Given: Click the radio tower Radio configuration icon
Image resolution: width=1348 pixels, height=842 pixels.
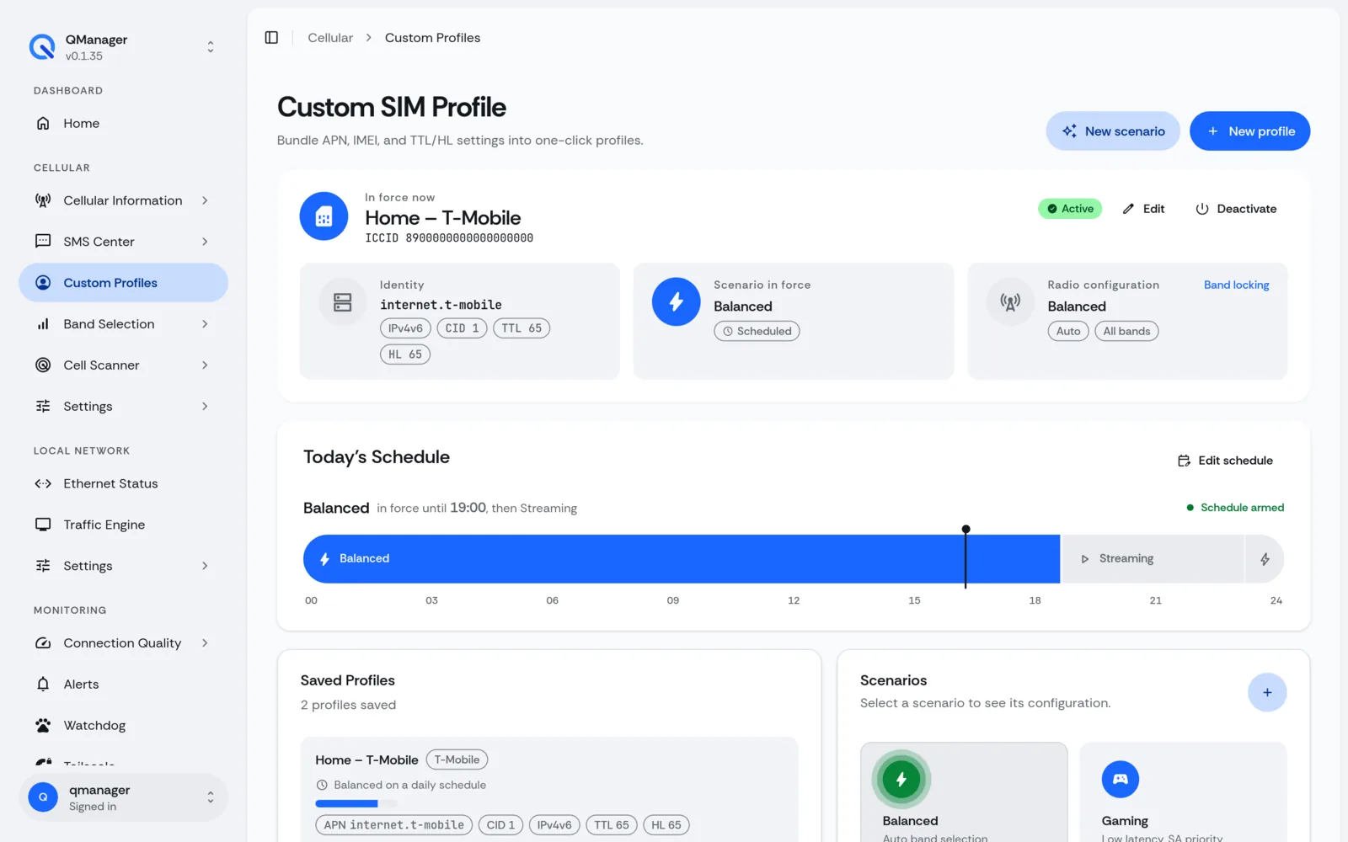Looking at the screenshot, I should pyautogui.click(x=1010, y=301).
